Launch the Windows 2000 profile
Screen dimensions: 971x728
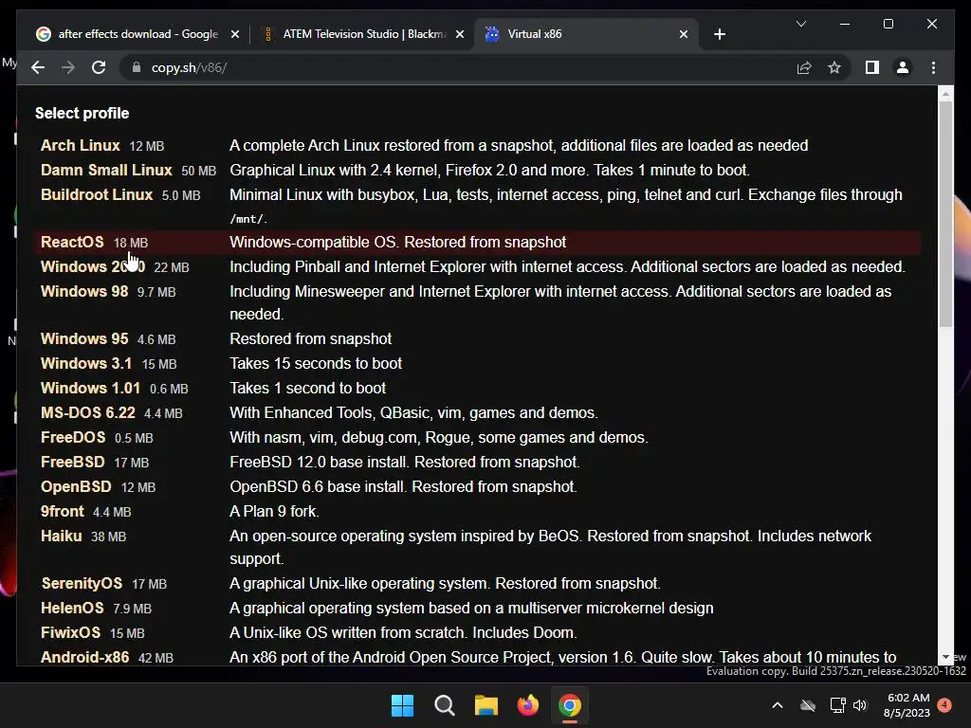(x=93, y=266)
